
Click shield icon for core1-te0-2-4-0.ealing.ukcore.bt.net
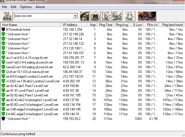point(3,62)
